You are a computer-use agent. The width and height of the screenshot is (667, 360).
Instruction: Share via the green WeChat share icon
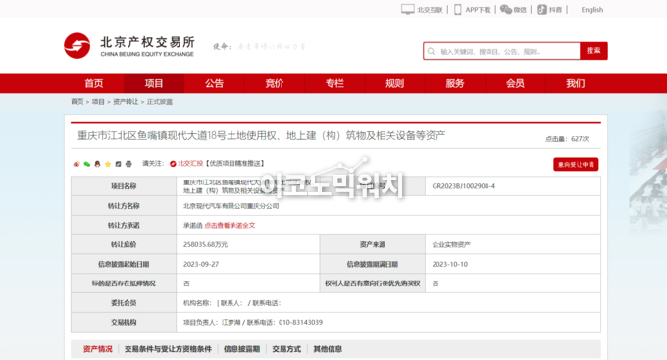(x=87, y=164)
